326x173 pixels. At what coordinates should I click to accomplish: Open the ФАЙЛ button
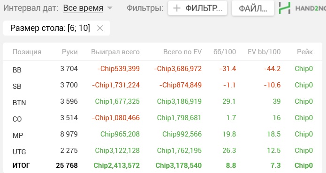[253, 8]
